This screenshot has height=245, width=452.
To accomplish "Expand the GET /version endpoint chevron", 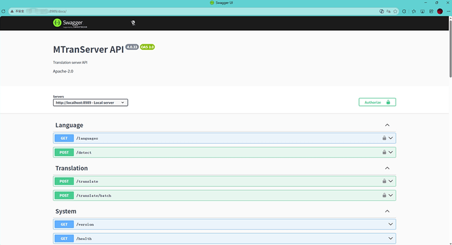I will coord(390,224).
